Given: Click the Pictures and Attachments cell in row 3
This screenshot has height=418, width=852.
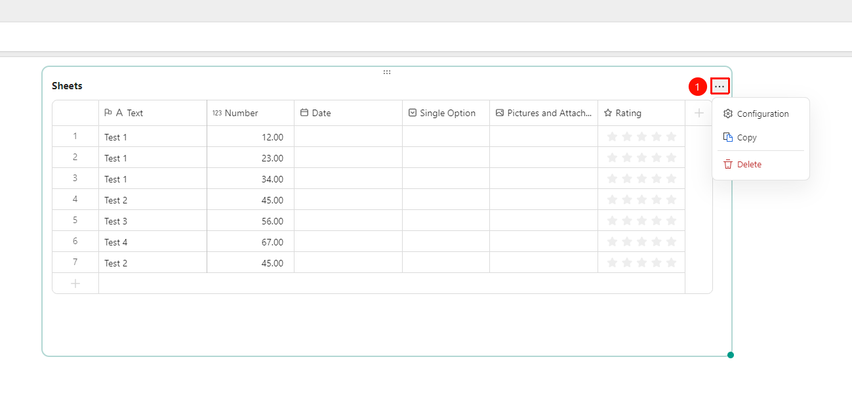Looking at the screenshot, I should click(544, 178).
